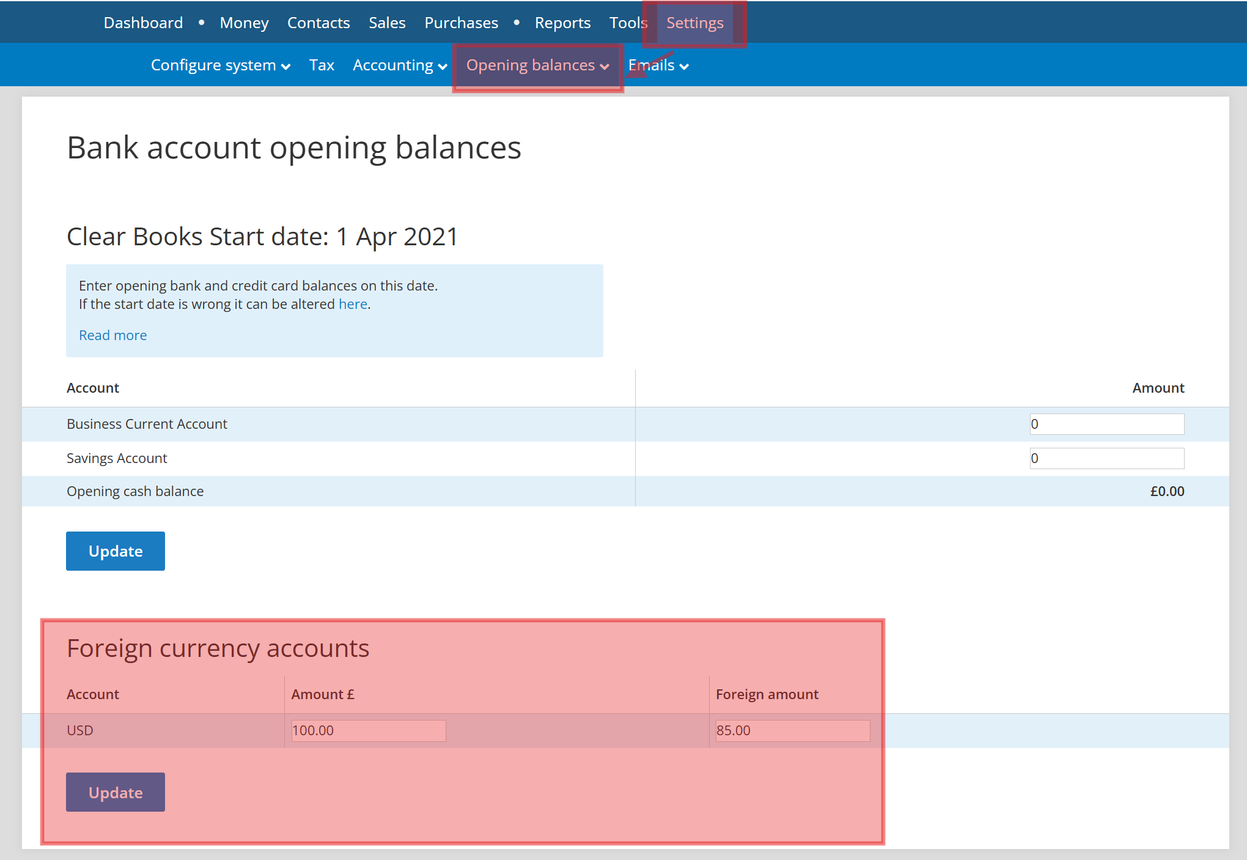The height and width of the screenshot is (860, 1247).
Task: Expand Configure system dropdown
Action: (x=220, y=65)
